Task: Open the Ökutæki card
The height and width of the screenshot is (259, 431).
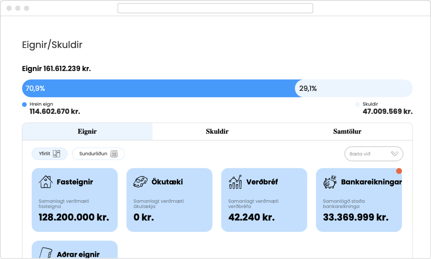Action: (x=169, y=200)
